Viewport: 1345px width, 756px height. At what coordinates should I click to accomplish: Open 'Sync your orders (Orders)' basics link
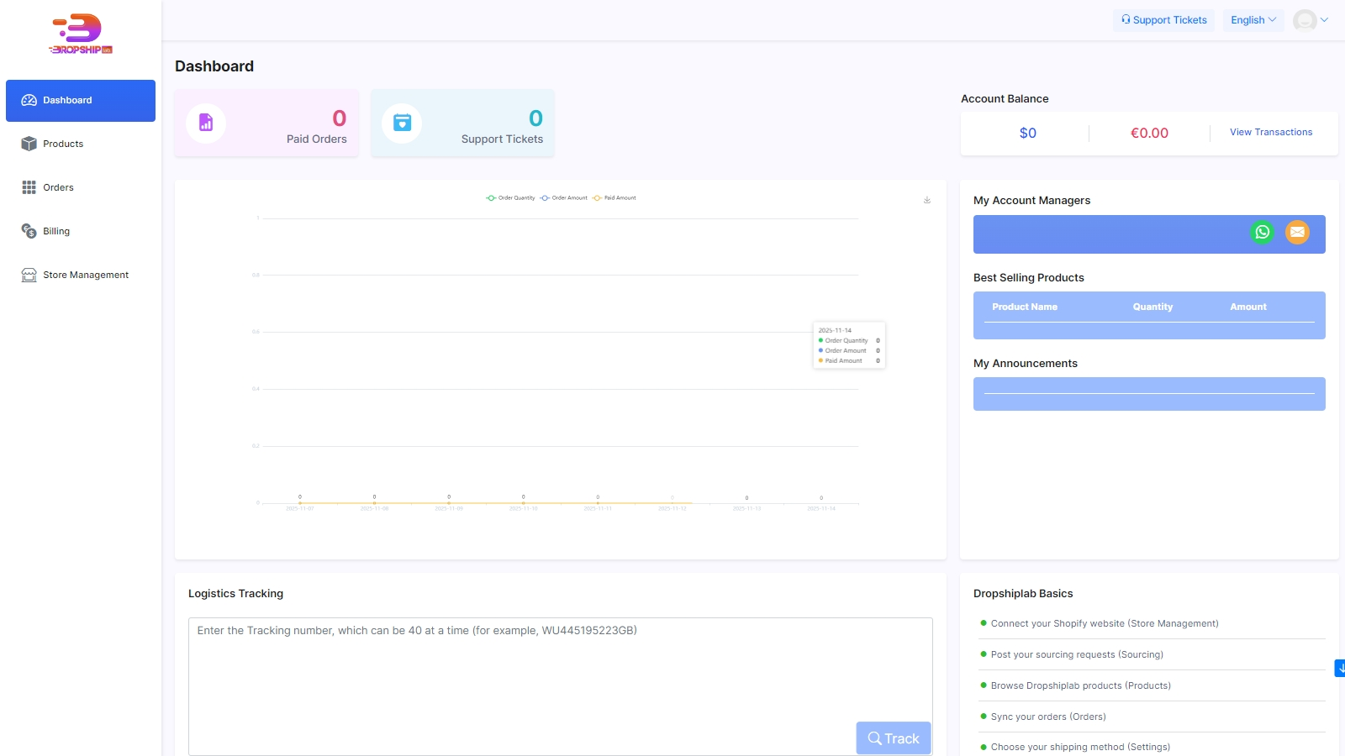point(1048,717)
